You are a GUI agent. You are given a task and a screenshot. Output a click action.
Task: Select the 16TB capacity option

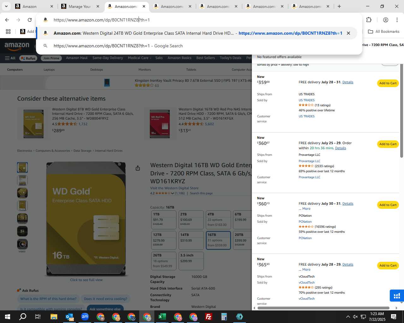[218, 240]
